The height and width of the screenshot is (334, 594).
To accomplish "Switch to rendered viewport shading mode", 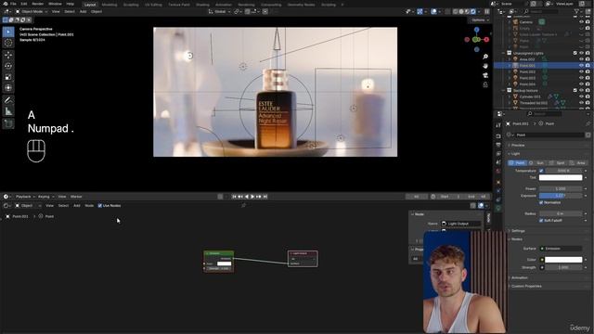I will tap(473, 12).
